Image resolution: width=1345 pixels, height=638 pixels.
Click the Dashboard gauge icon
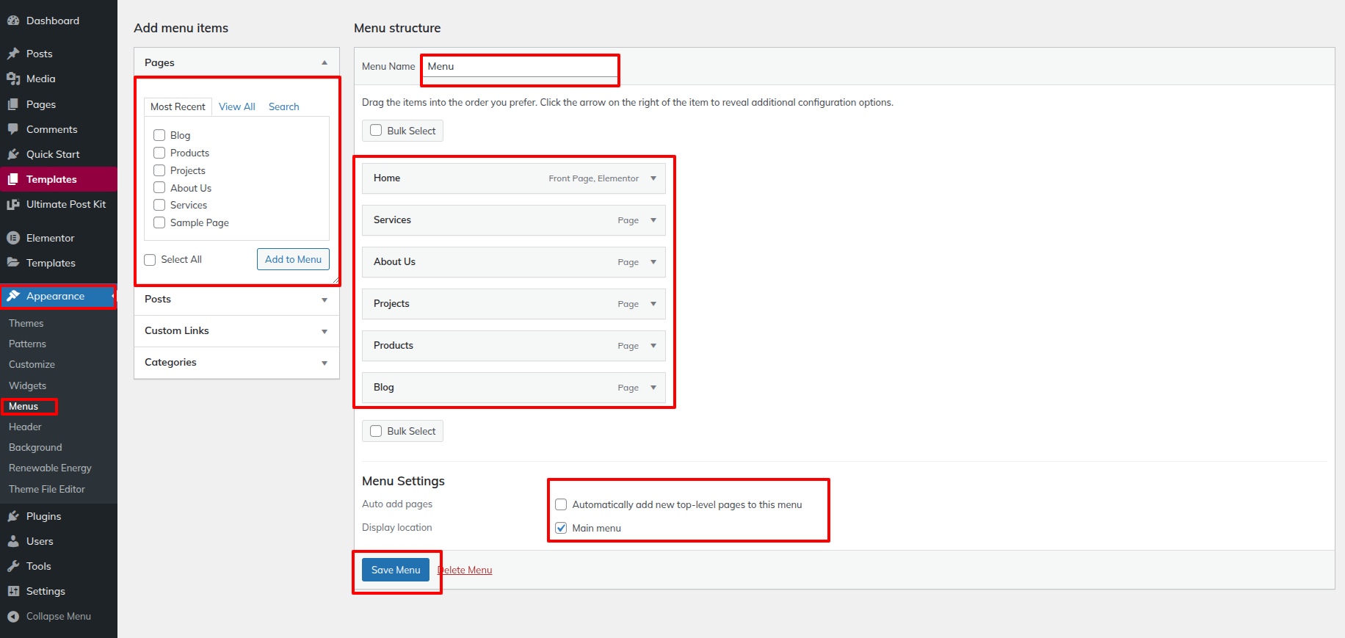(x=13, y=21)
